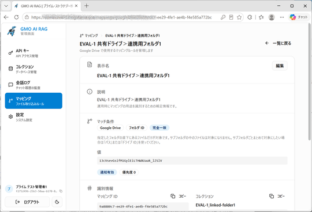Click the page vertical scrollbar
Image resolution: width=312 pixels, height=212 pixels.
(x=310, y=81)
